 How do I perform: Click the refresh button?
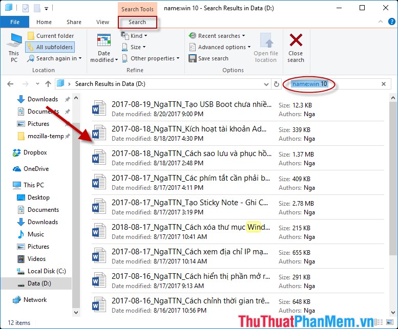277,84
